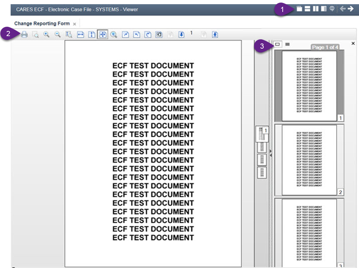Select the fit to height icon

tap(92, 34)
